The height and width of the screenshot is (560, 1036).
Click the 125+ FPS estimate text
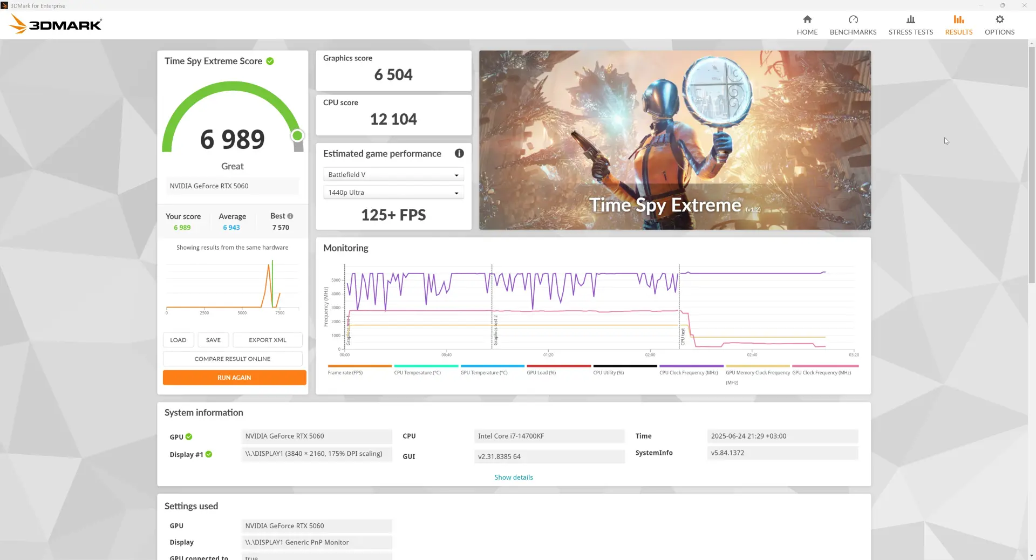[393, 215]
